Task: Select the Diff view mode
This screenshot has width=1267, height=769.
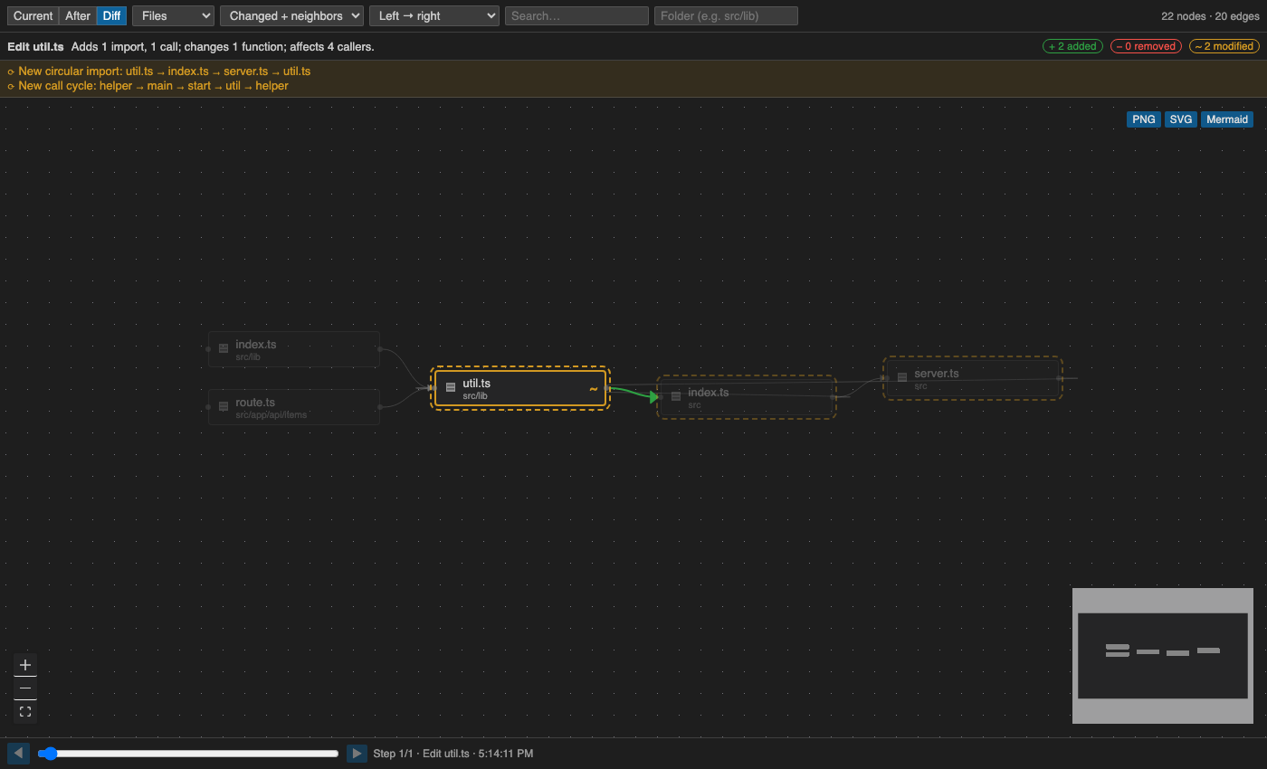Action: pos(111,15)
